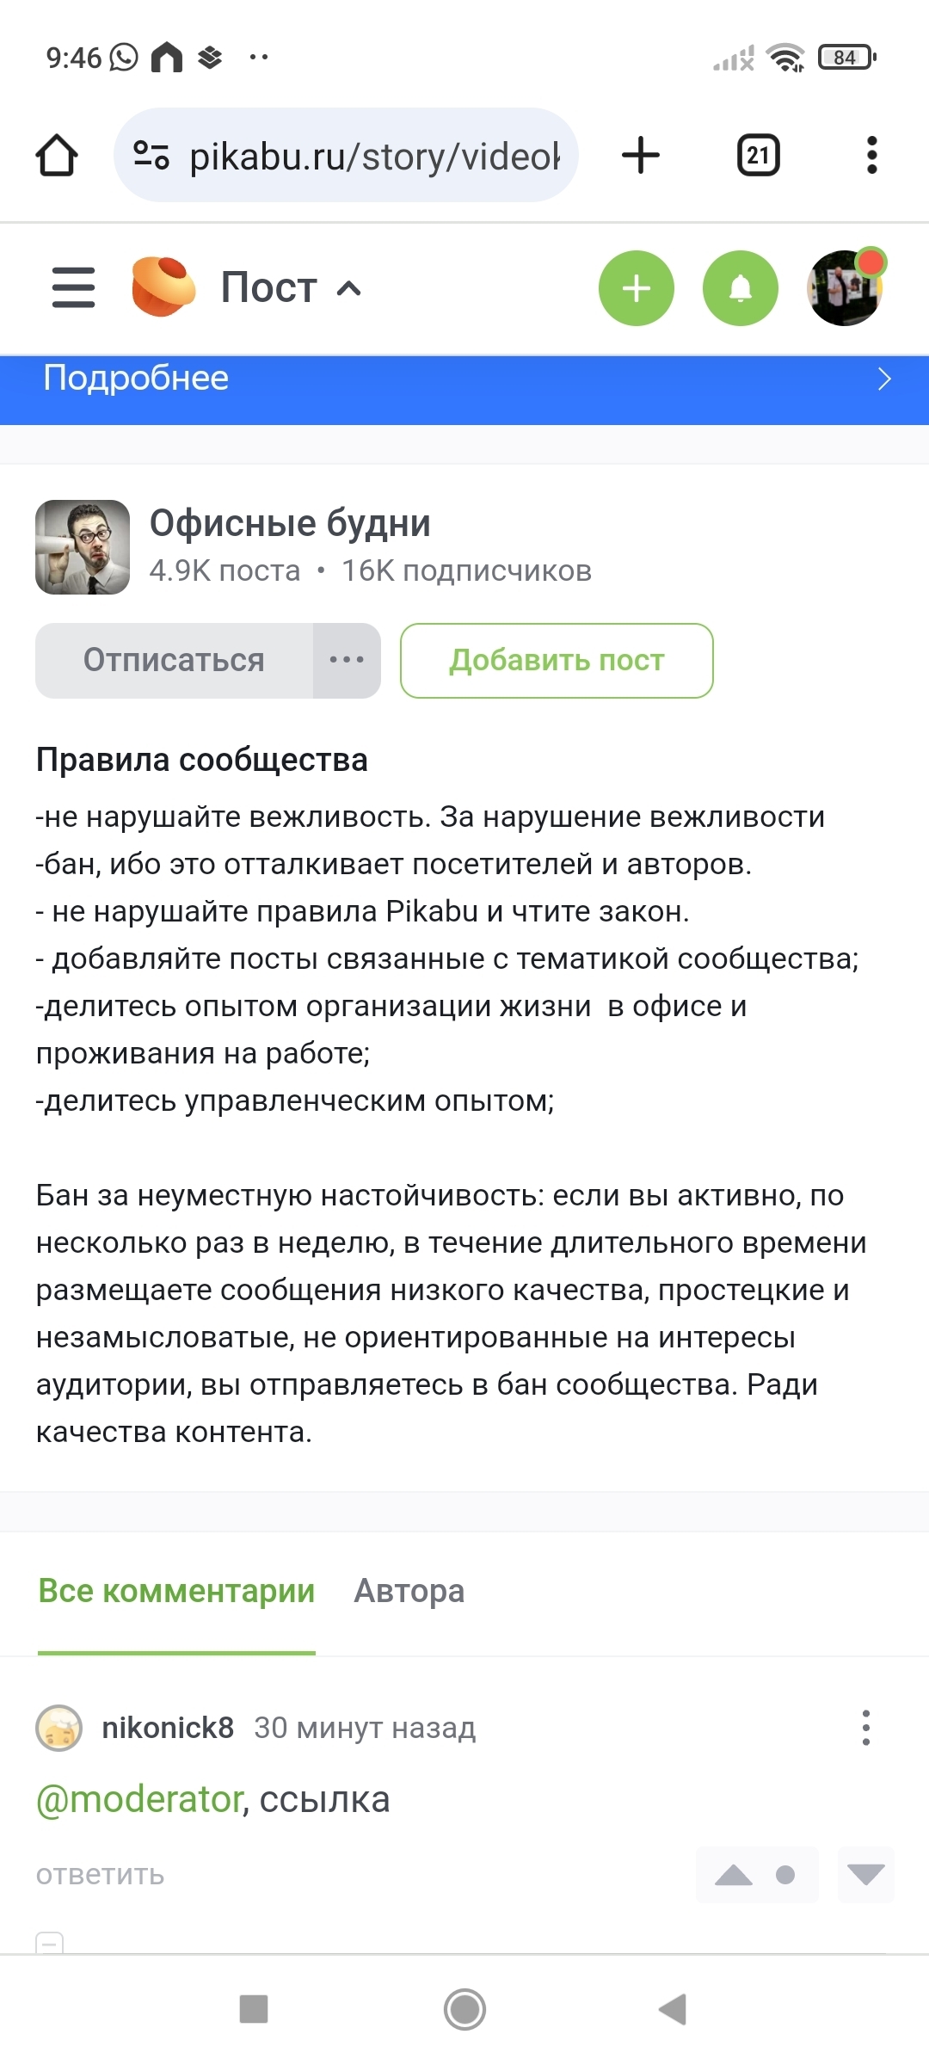Tap the Pikabu orange logo

(x=163, y=287)
